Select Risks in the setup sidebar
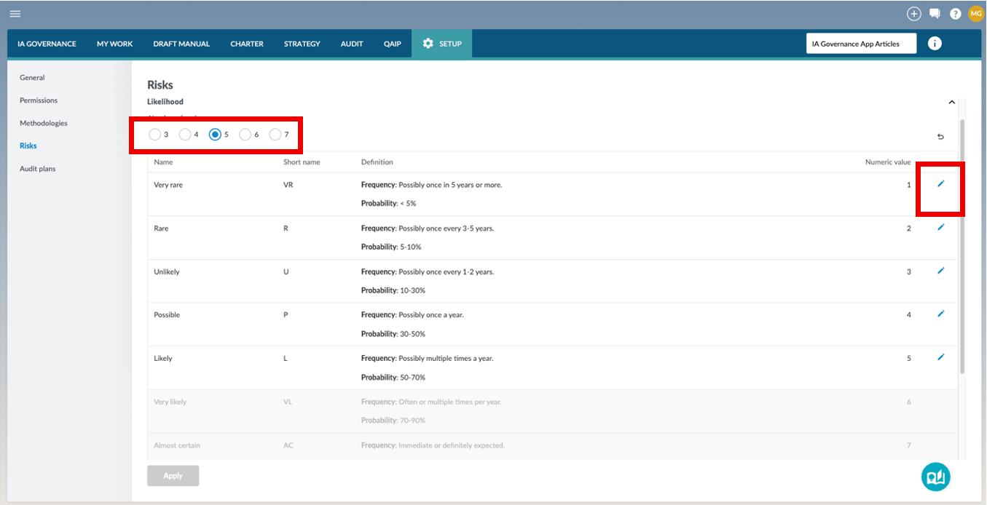Image resolution: width=987 pixels, height=505 pixels. (x=28, y=146)
